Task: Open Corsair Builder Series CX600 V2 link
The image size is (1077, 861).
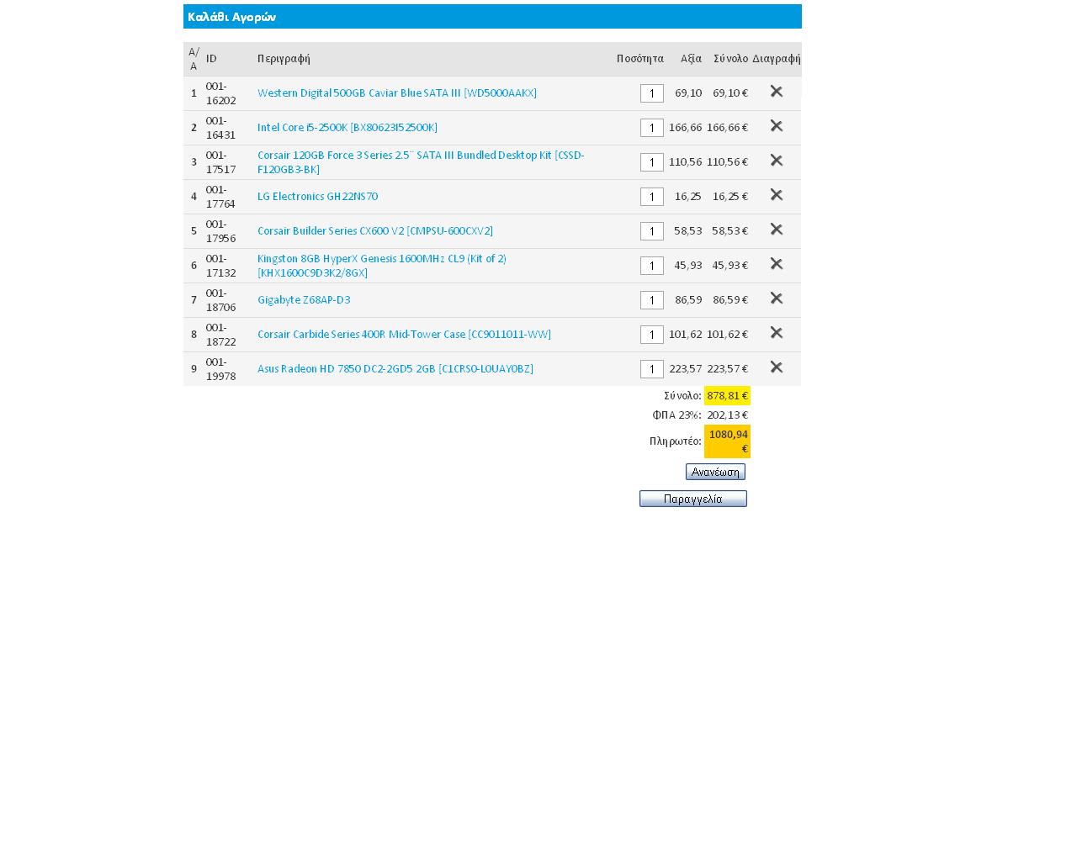Action: (375, 231)
